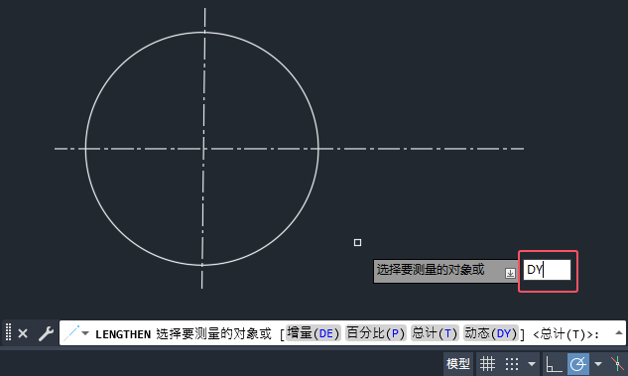Open snap mode settings dropdown arrow

coord(532,364)
